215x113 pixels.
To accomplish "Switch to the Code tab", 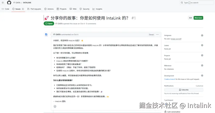I will (x=5, y=9).
